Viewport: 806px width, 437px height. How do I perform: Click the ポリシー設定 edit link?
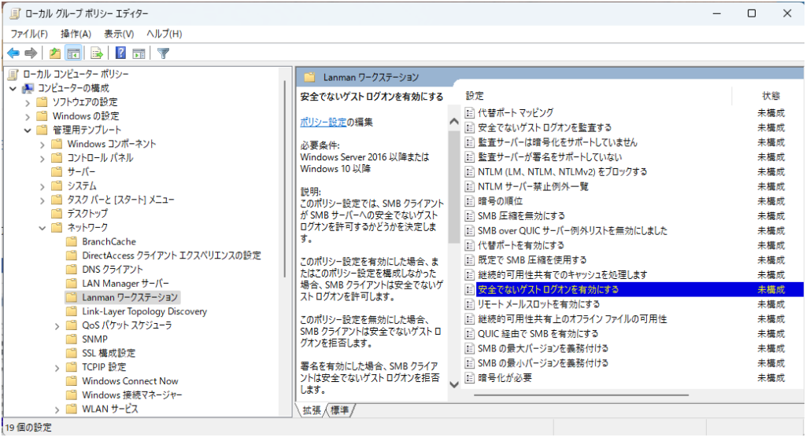click(323, 122)
